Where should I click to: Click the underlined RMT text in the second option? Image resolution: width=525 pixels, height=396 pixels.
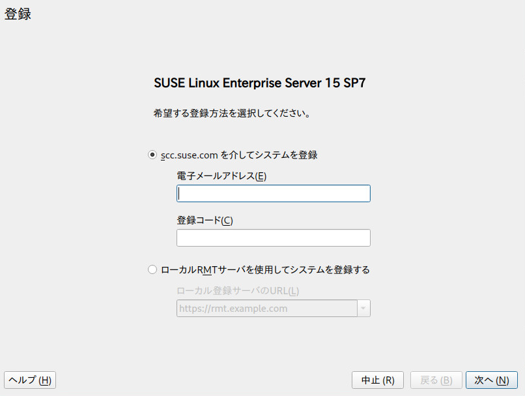(207, 269)
